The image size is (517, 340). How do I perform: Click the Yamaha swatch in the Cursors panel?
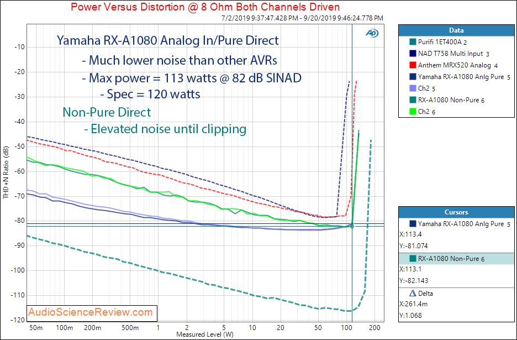(x=413, y=224)
